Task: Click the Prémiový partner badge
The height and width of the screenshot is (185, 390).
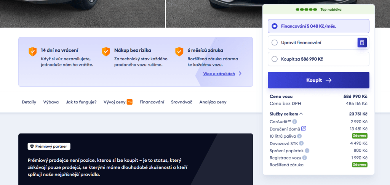Action: coord(49,146)
